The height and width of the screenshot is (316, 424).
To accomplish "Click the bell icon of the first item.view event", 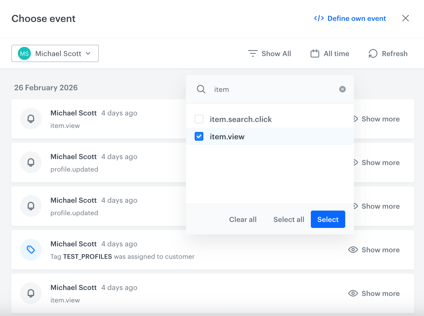I will pos(31,119).
